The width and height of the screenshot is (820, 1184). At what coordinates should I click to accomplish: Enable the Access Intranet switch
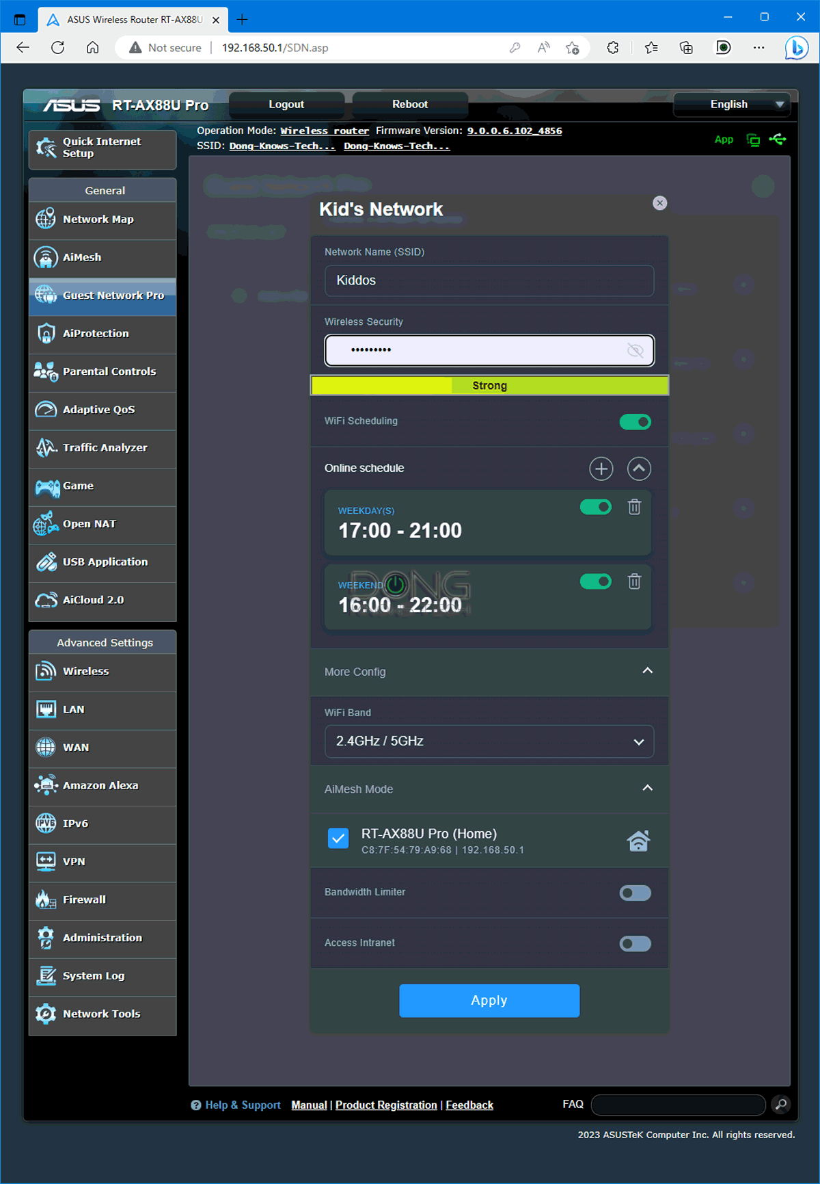pyautogui.click(x=635, y=944)
